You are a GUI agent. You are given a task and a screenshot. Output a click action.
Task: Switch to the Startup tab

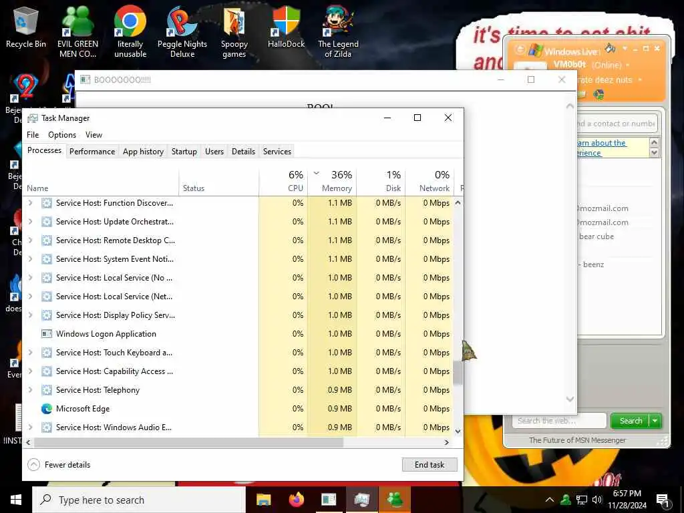click(x=184, y=152)
